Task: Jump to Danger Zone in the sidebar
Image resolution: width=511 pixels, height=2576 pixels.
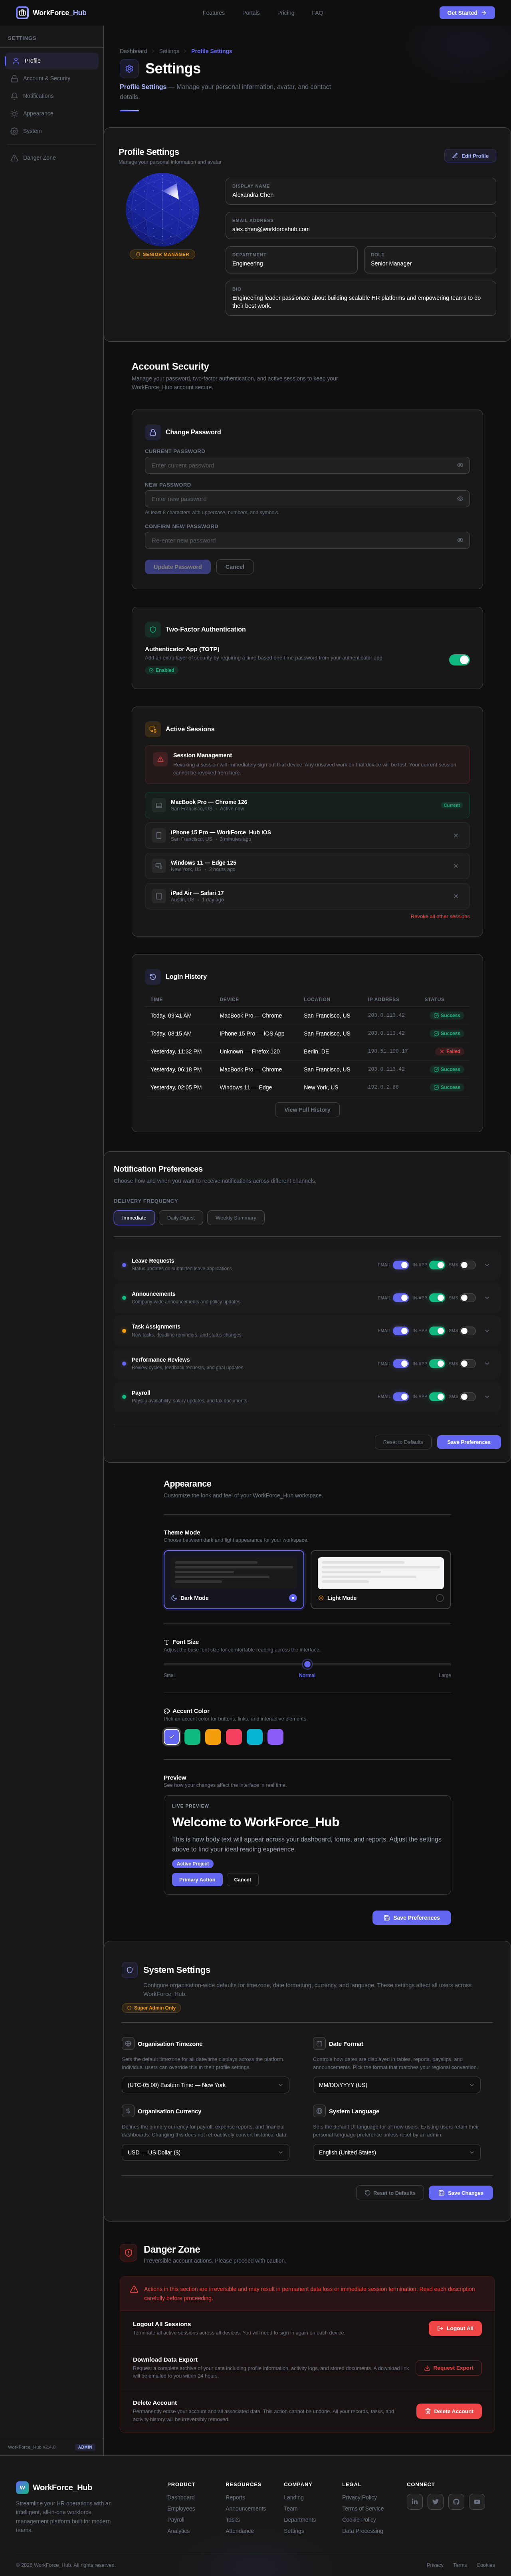Action: point(51,158)
